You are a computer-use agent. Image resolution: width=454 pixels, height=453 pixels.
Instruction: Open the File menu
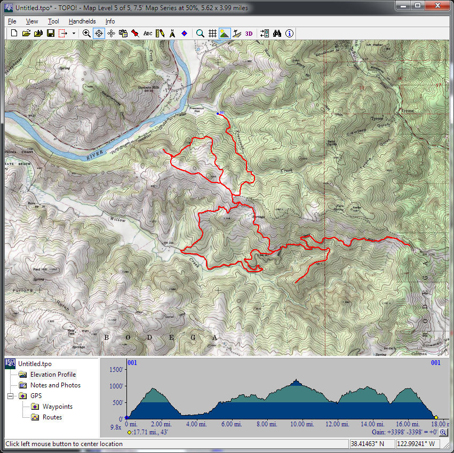[x=12, y=21]
